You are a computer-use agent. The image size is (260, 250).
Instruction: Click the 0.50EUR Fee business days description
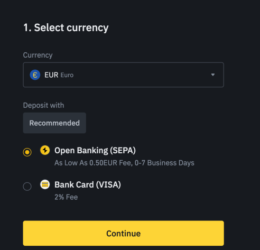[x=124, y=163]
